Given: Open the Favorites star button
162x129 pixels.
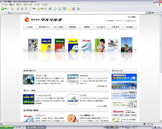Looking at the screenshot, I should [42, 9].
